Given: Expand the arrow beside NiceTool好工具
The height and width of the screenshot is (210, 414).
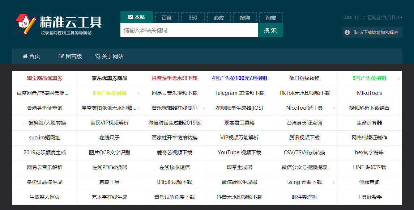Looking at the screenshot, I should point(334,108).
